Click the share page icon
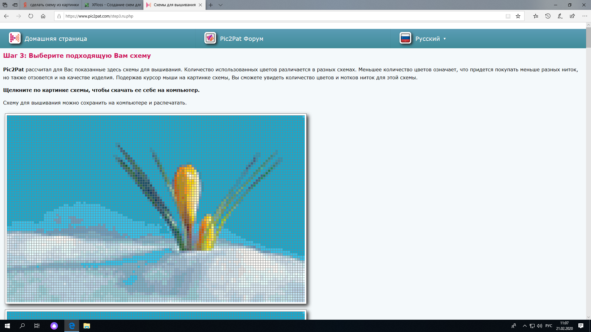This screenshot has width=591, height=332. (x=572, y=16)
